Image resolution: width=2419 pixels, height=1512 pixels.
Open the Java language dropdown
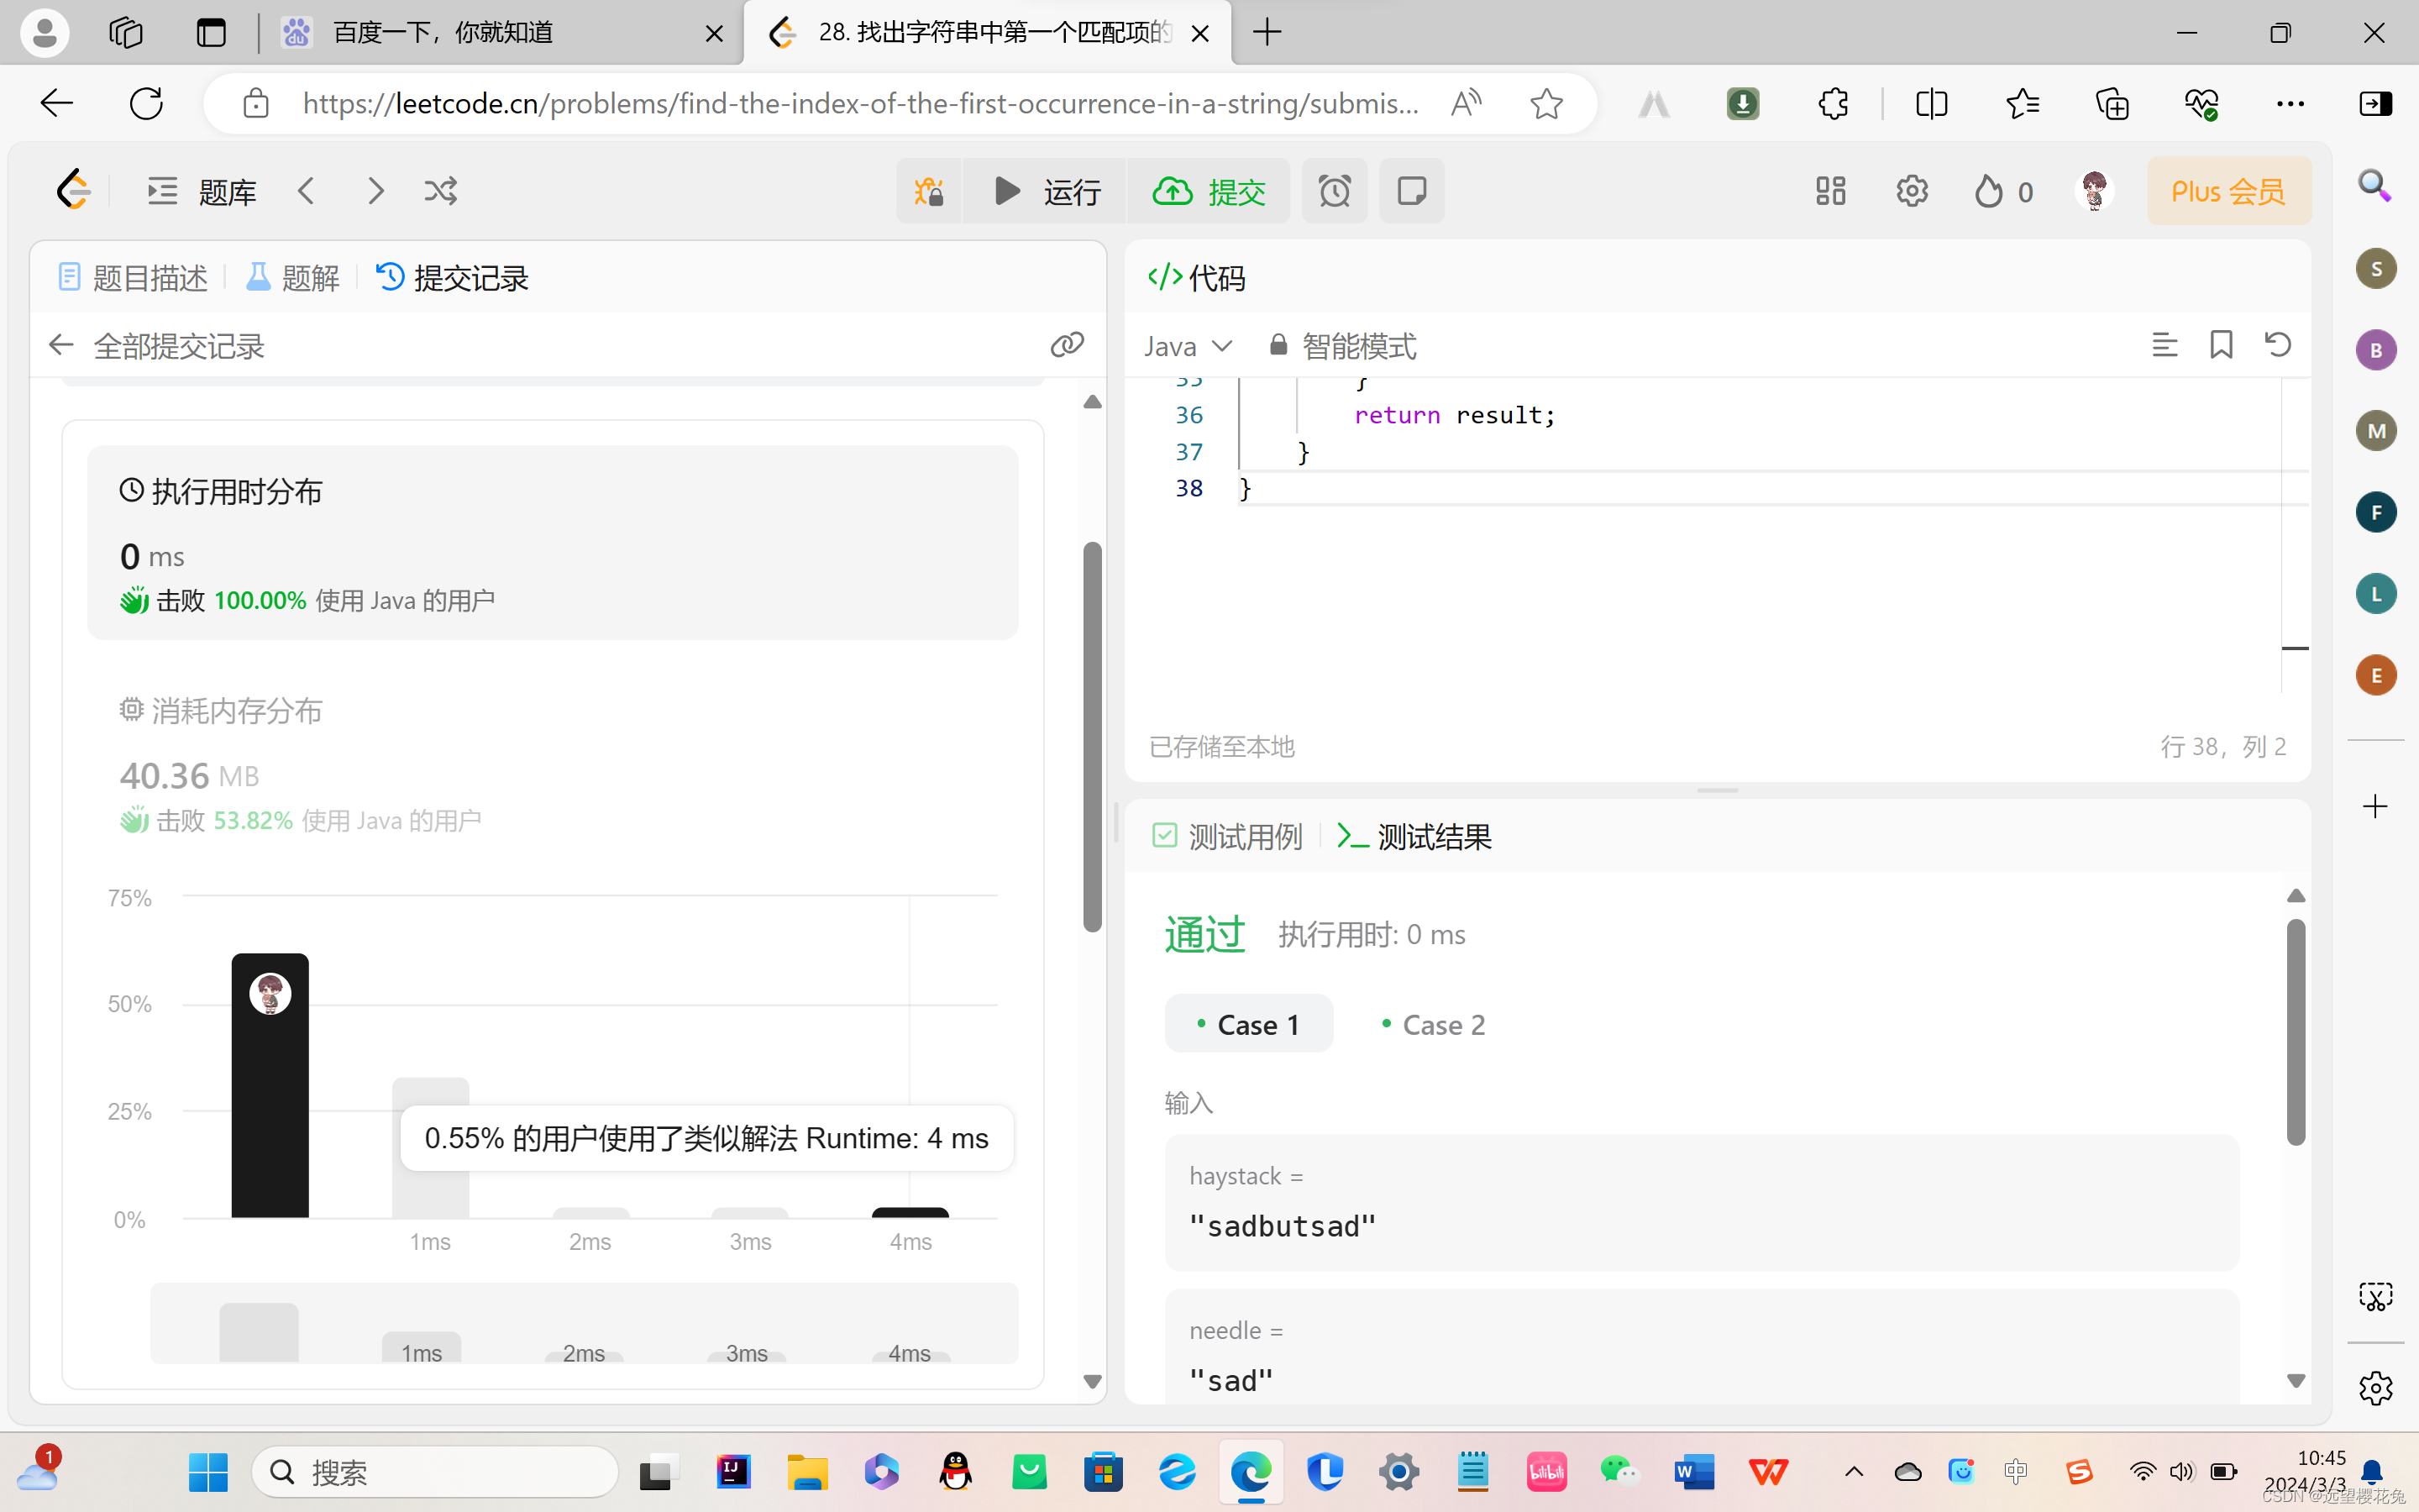coord(1188,346)
